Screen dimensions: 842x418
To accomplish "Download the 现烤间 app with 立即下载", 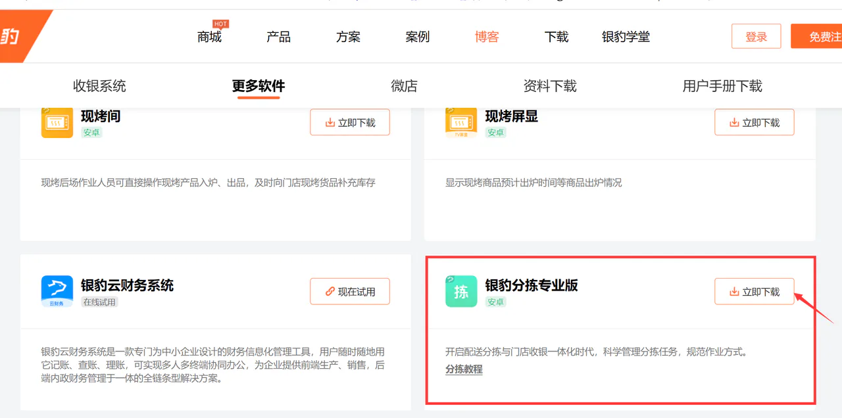I will click(350, 122).
